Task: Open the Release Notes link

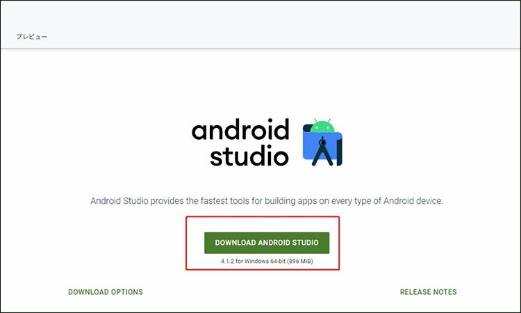Action: tap(428, 292)
